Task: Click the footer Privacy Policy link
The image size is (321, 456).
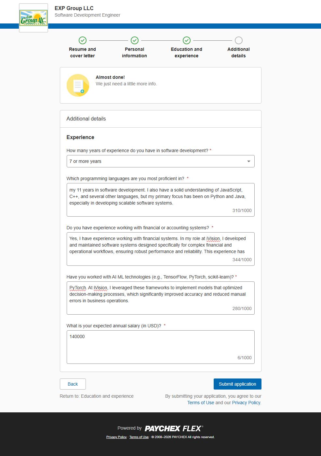Action: (x=116, y=437)
